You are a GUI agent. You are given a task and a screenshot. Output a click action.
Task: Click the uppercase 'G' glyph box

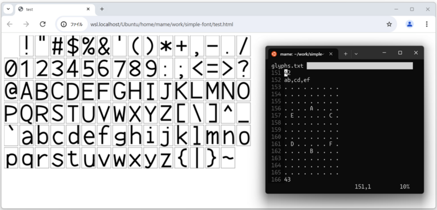point(120,91)
